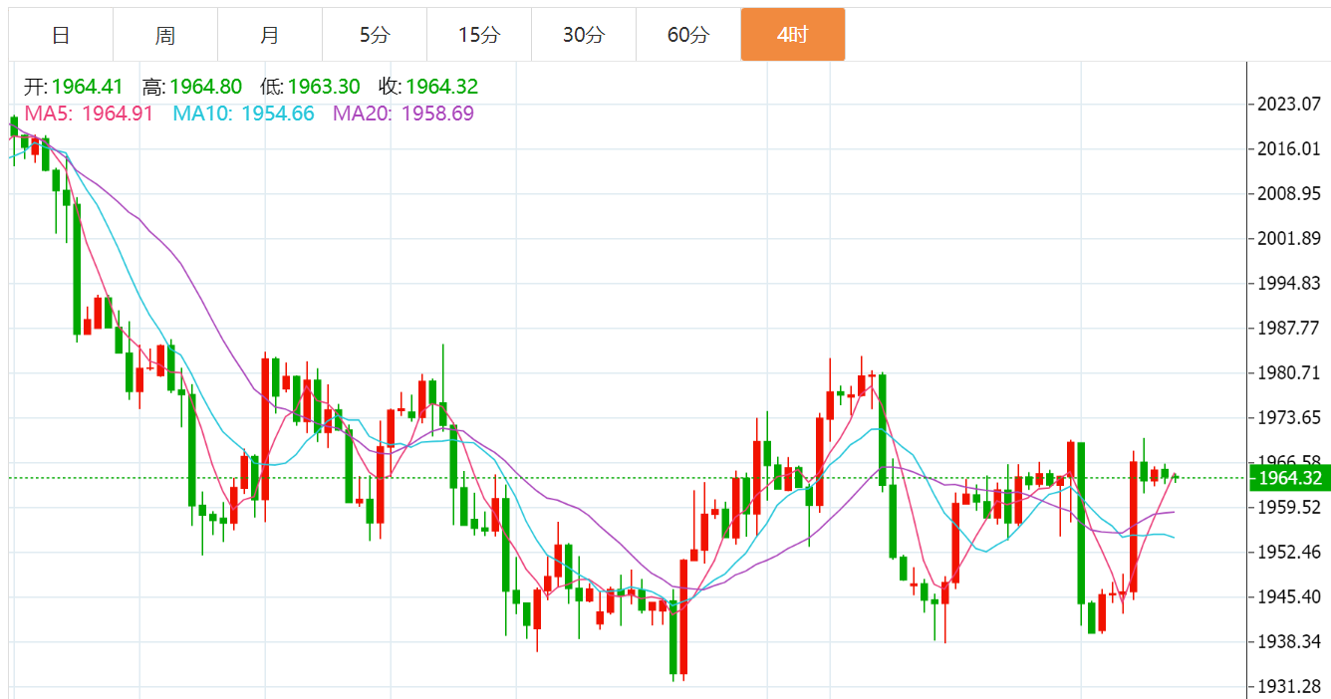Click the close price 收:1964.32
This screenshot has width=1331, height=699.
pos(428,87)
